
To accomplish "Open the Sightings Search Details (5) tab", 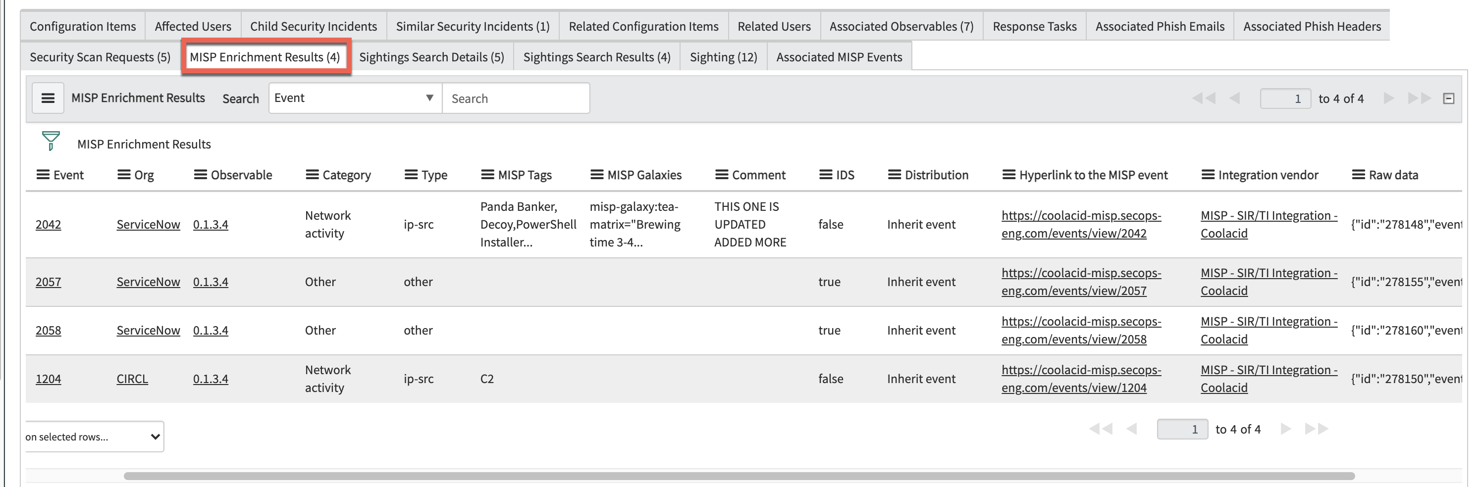I will (431, 57).
